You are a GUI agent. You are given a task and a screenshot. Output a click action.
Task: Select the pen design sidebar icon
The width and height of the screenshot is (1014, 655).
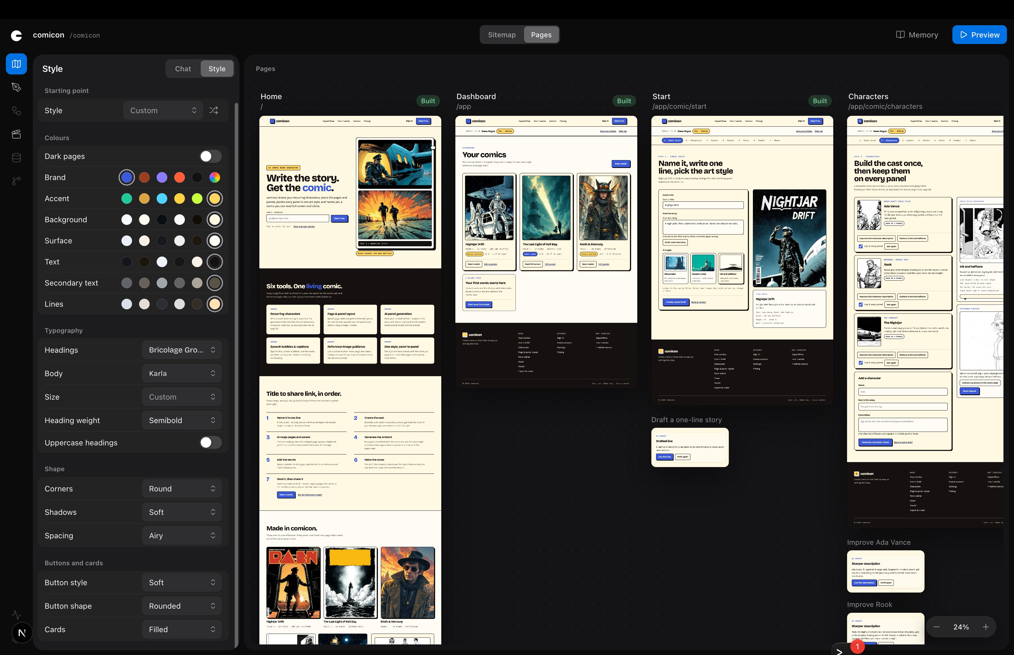17,87
